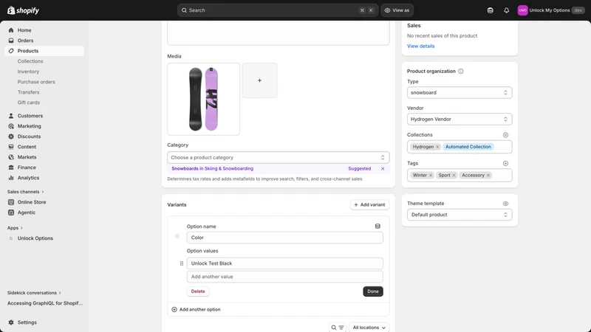Screen dimensions: 591x332
Task: Expand the All locations dropdown
Action: (369, 328)
